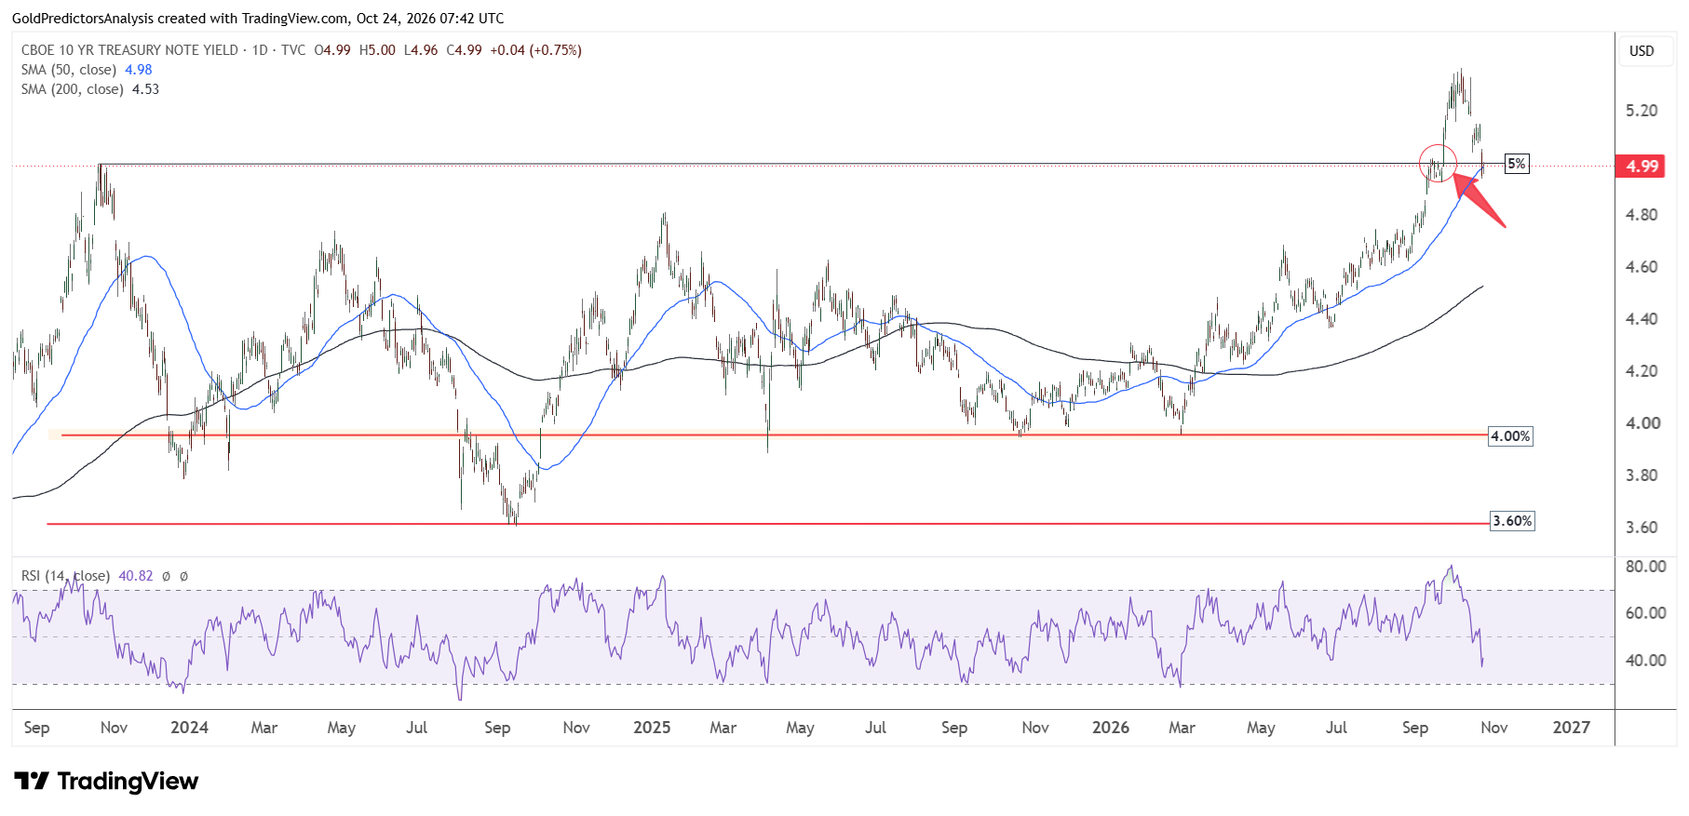This screenshot has width=1689, height=816.
Task: Click the 4.99 current price tag
Action: click(x=1642, y=166)
